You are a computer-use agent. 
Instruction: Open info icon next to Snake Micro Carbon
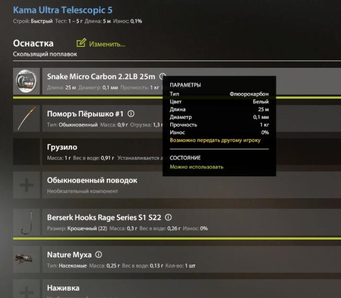(162, 76)
